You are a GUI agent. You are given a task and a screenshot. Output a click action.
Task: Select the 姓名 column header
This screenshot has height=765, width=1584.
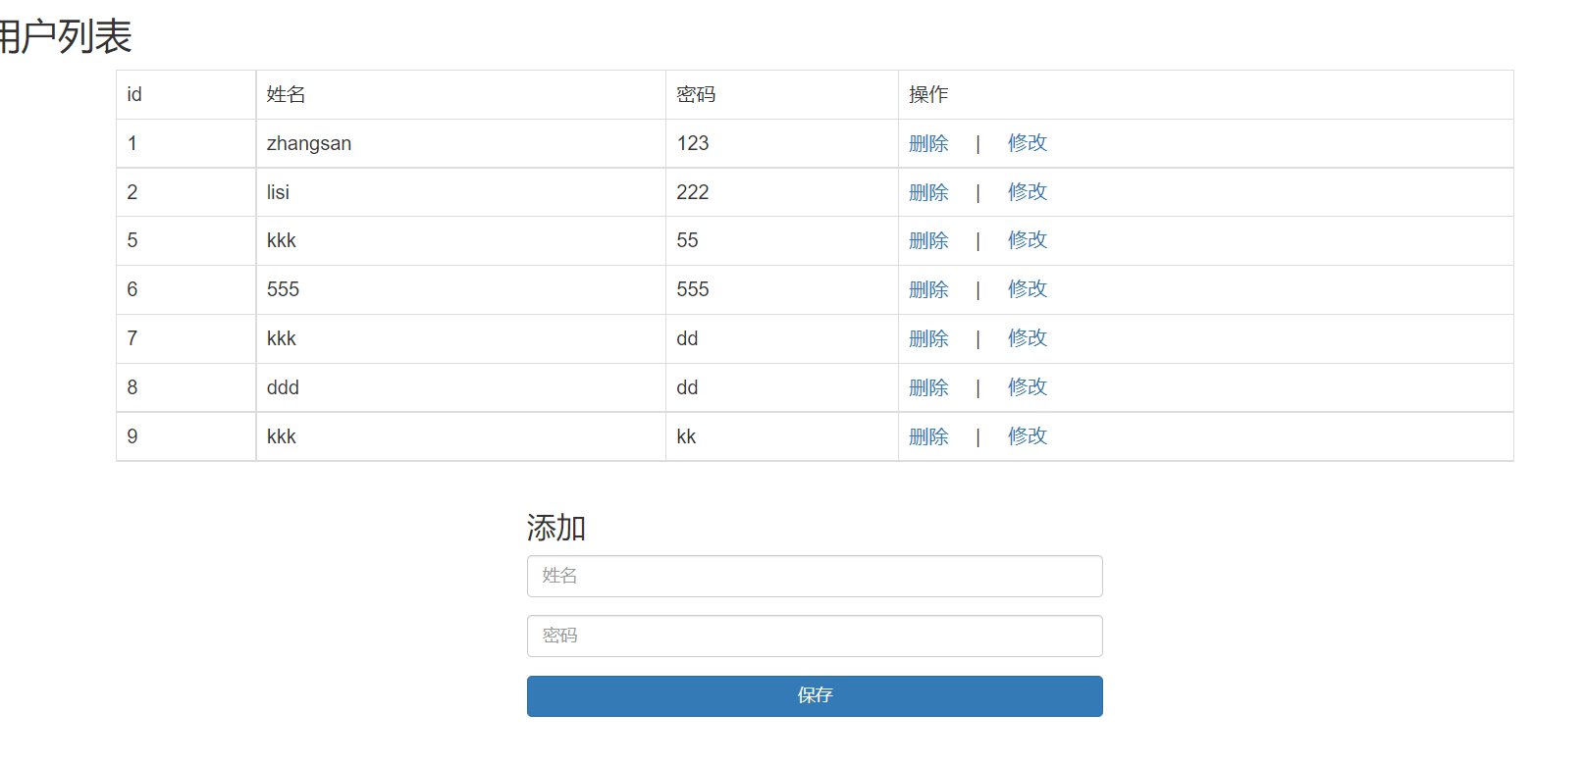(284, 94)
